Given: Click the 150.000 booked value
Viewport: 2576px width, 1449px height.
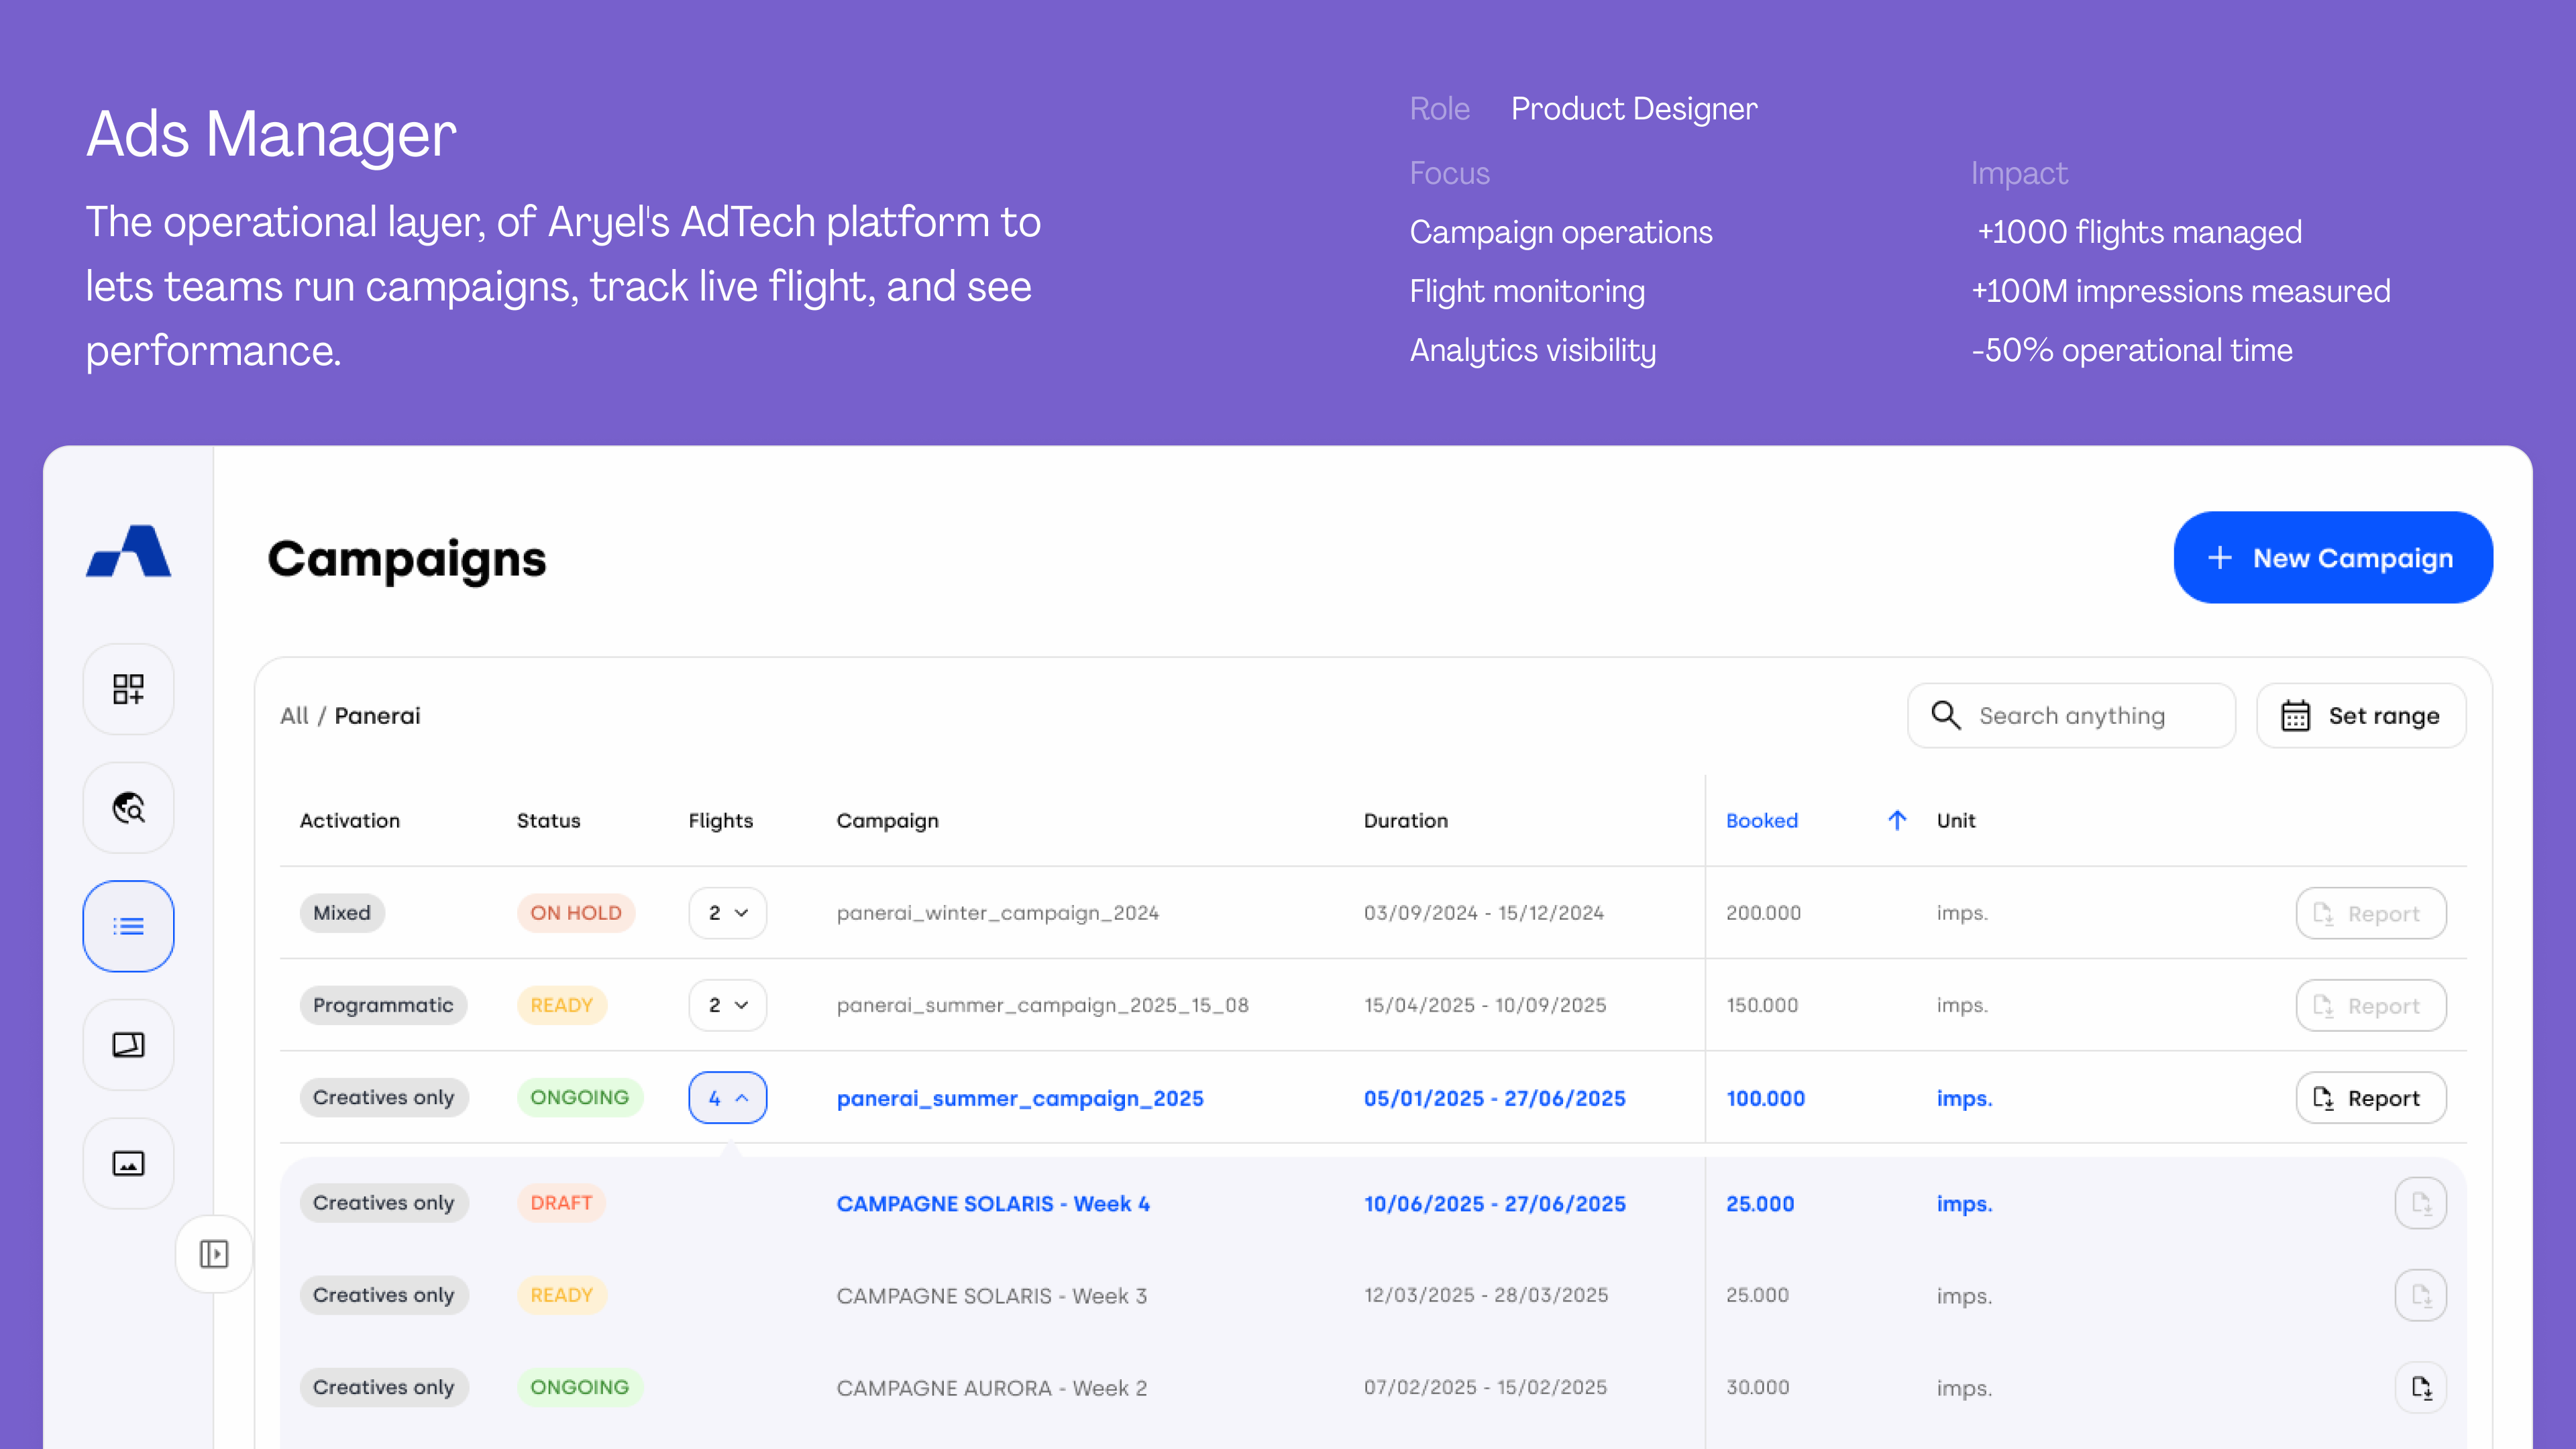Looking at the screenshot, I should [1762, 1005].
